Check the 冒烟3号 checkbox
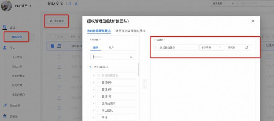 pyautogui.click(x=99, y=90)
